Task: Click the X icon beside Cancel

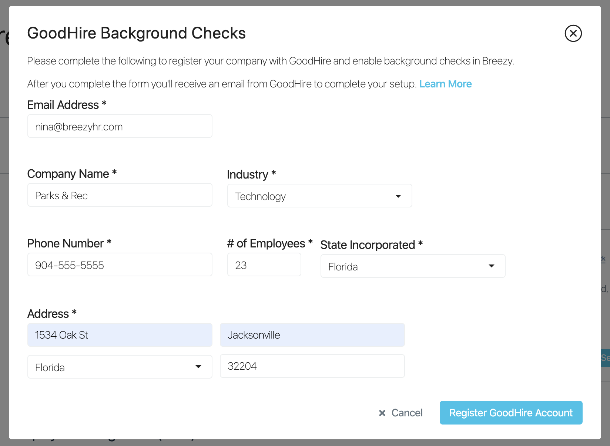Action: (x=382, y=413)
